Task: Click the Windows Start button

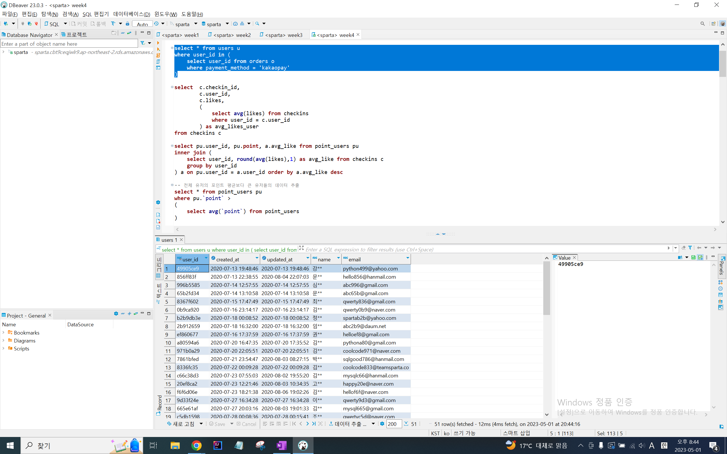Action: click(x=10, y=445)
